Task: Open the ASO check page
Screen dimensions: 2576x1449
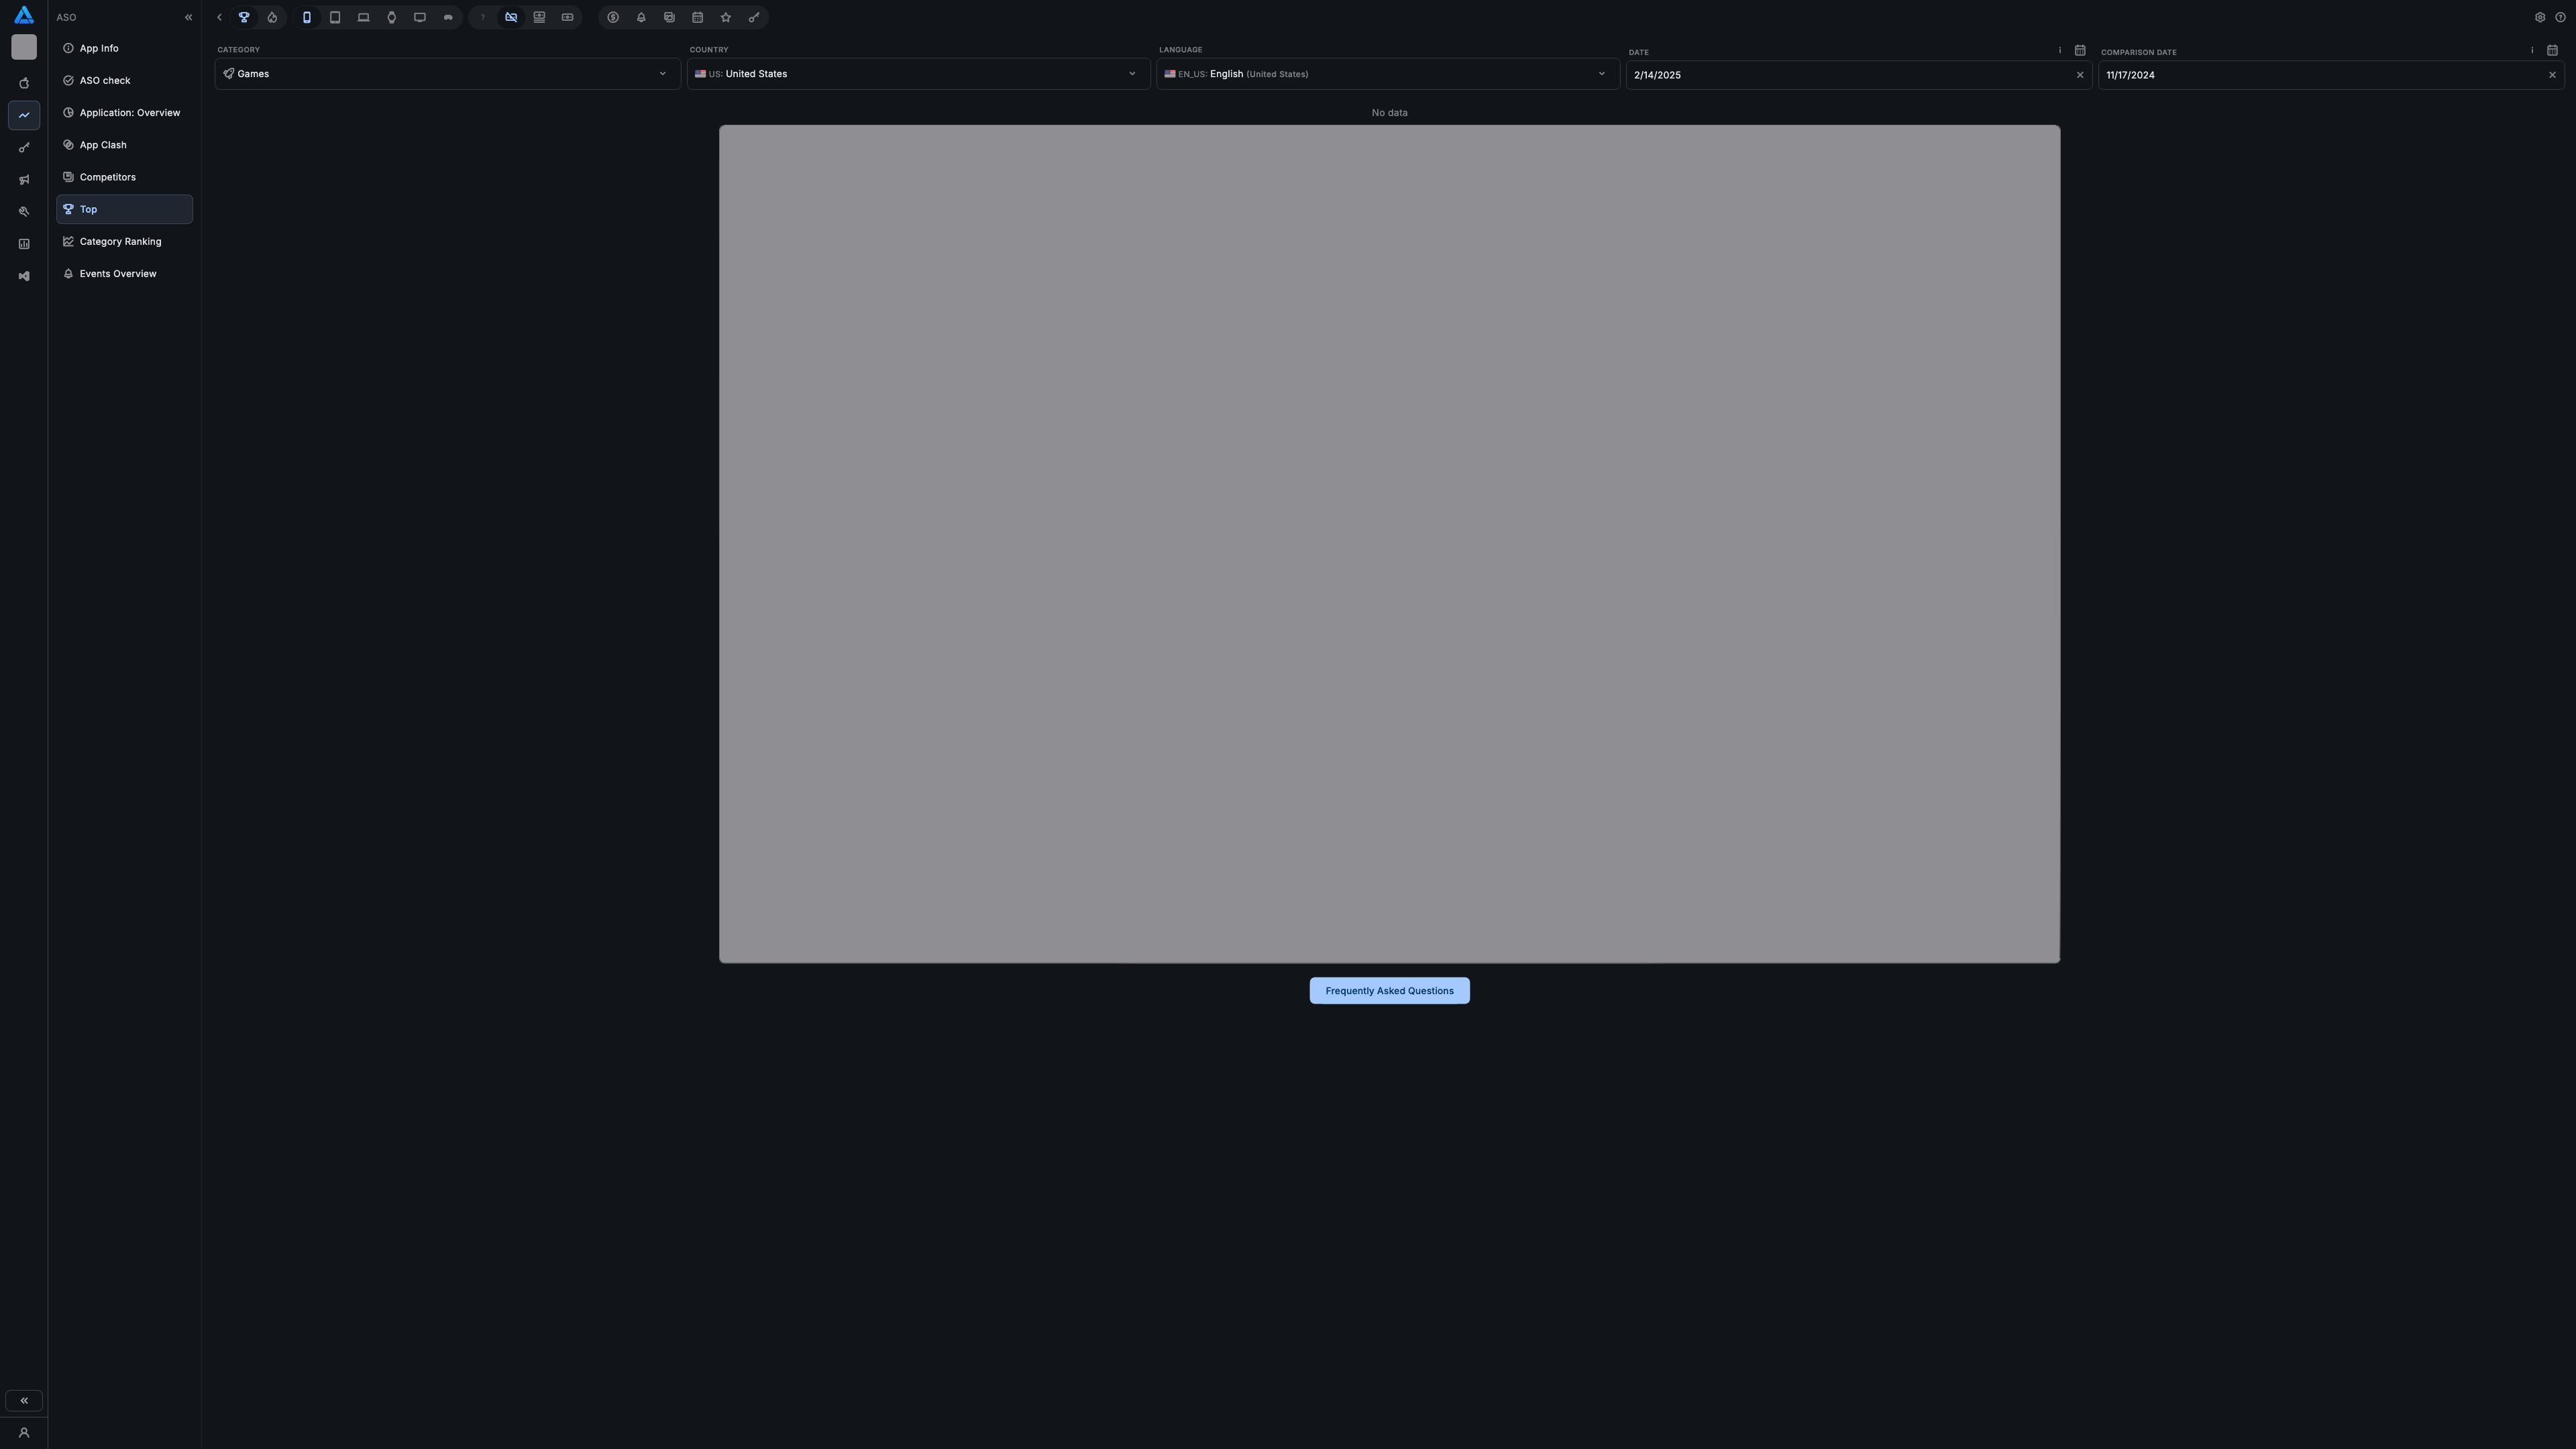Action: 103,80
